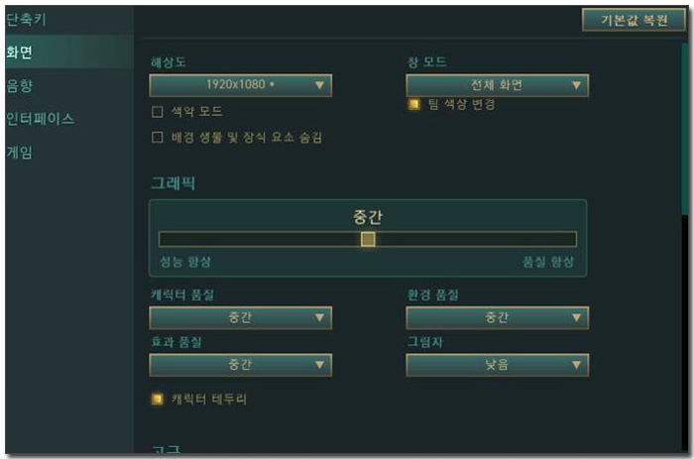Screen dimensions: 694x459
Task: Click the graphics quality slider handle
Action: 368,239
